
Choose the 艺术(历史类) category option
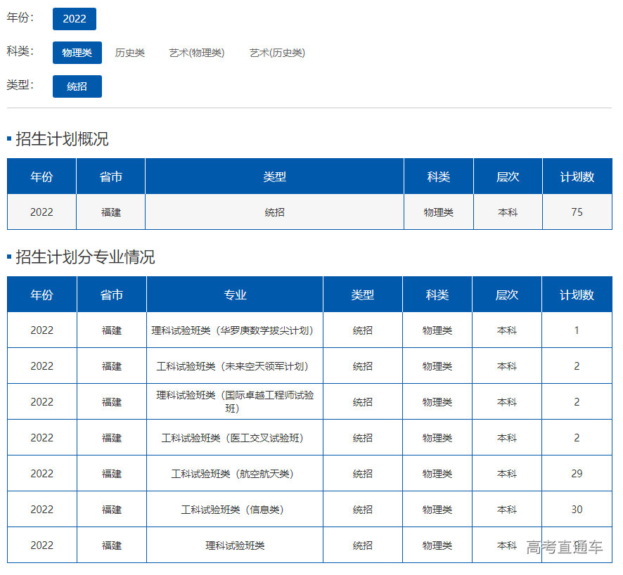[x=277, y=53]
